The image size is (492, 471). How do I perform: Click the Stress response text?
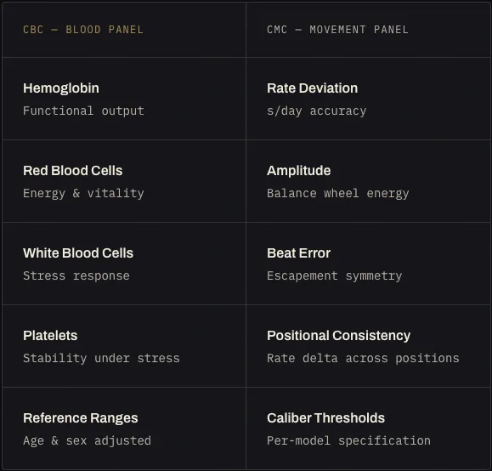click(x=76, y=276)
